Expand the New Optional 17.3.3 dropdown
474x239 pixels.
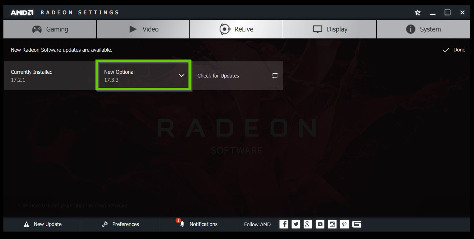[x=143, y=76]
